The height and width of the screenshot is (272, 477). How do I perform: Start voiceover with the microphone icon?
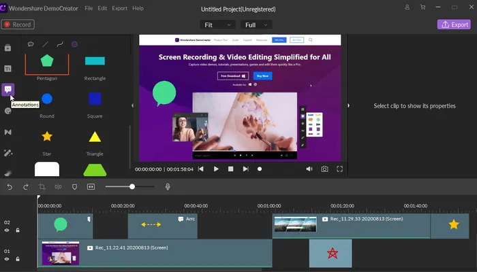[x=168, y=187]
